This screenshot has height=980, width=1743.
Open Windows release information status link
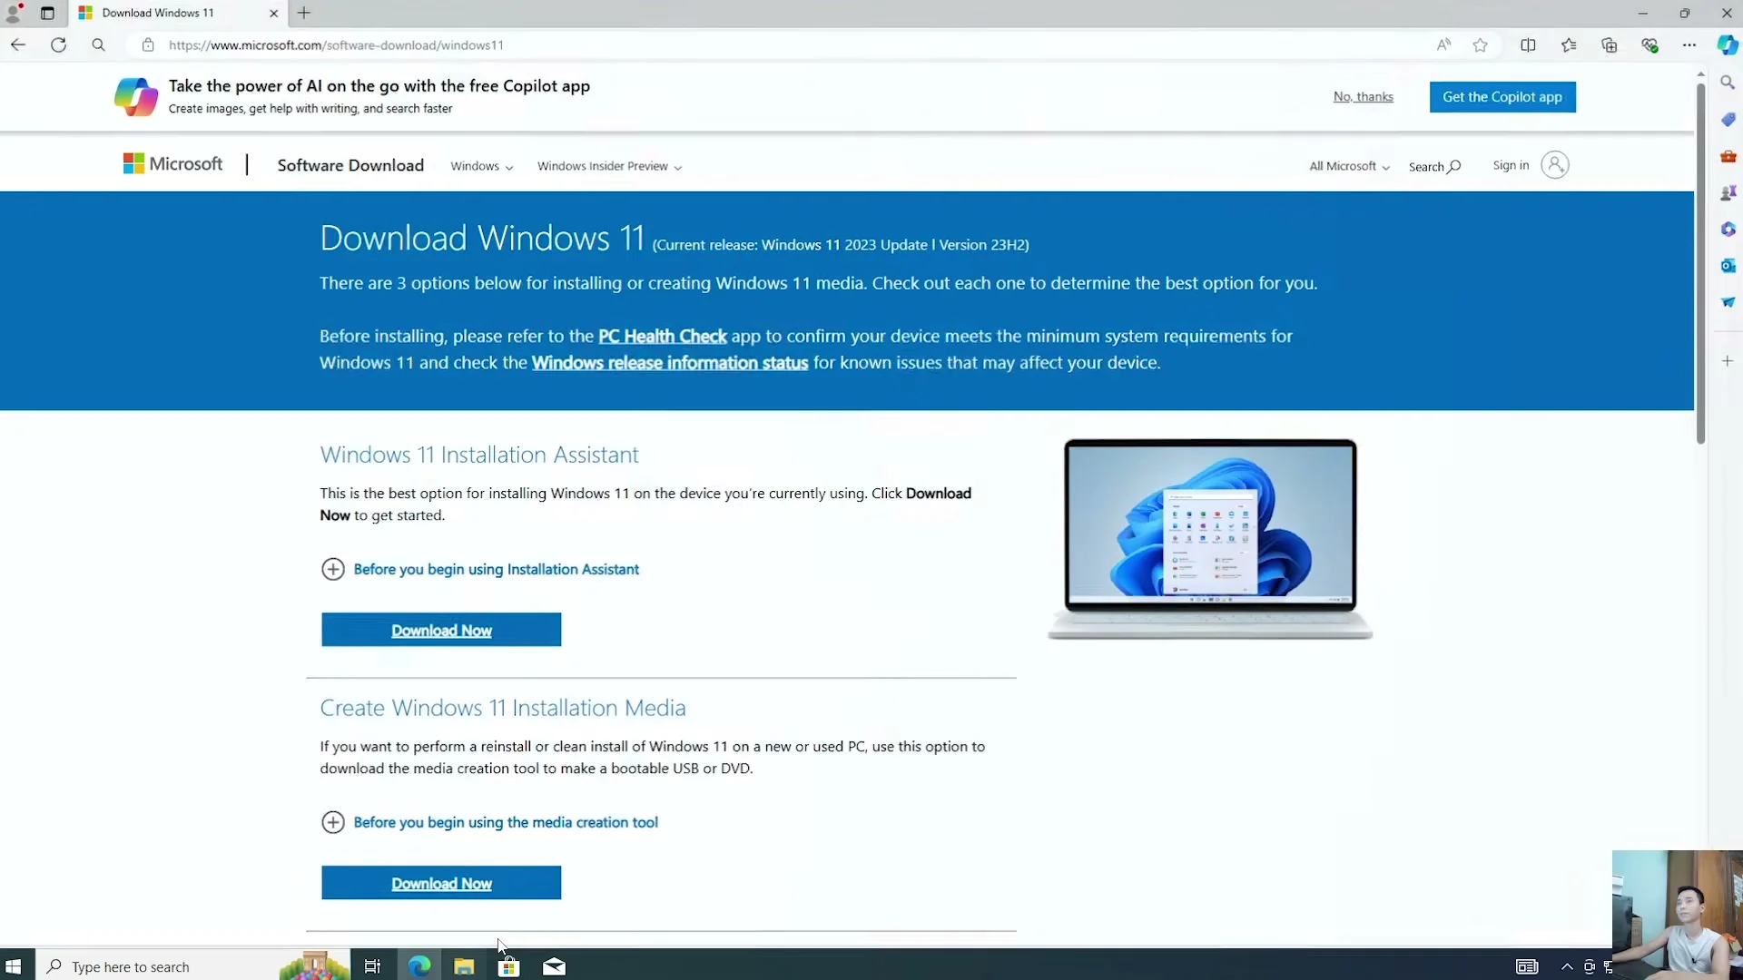670,363
